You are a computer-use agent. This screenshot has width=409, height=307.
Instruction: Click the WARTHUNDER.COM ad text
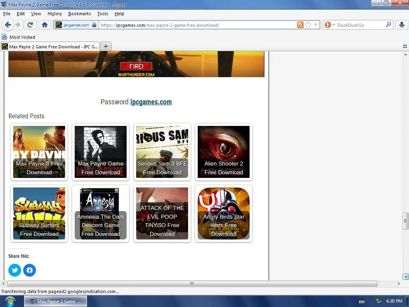(136, 75)
